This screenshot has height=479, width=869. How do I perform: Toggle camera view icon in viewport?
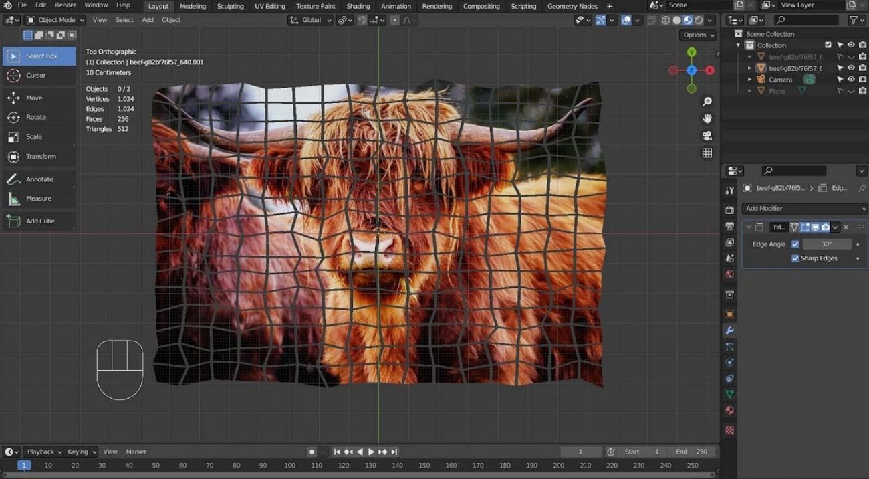point(707,136)
